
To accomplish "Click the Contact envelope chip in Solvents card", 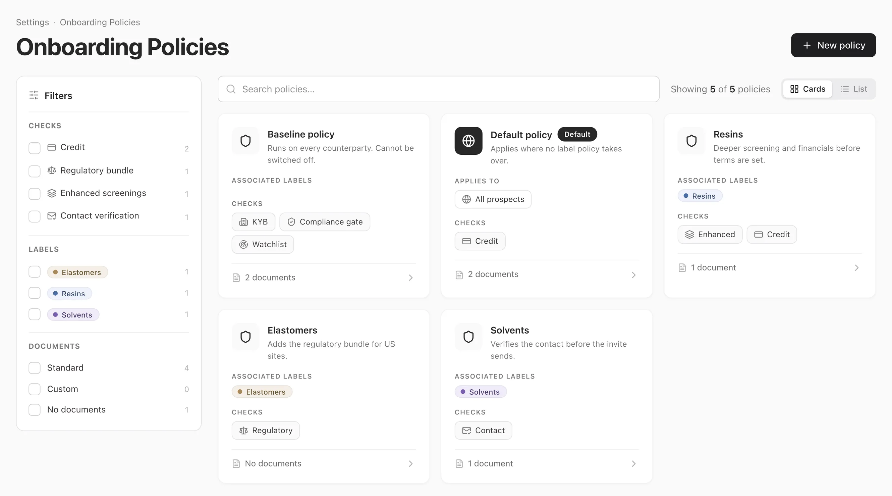I will coord(483,430).
